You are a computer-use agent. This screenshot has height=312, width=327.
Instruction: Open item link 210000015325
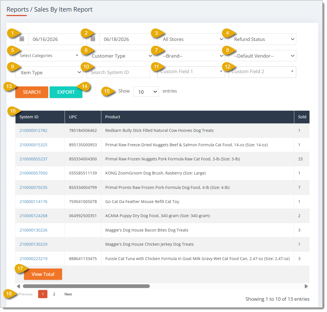click(33, 145)
